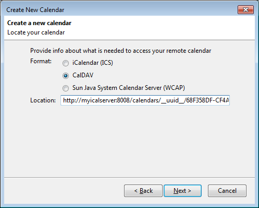Screen dimensions: 259x208
Task: Select Sun Java System Calendar Server (WCAP)
Action: point(66,88)
